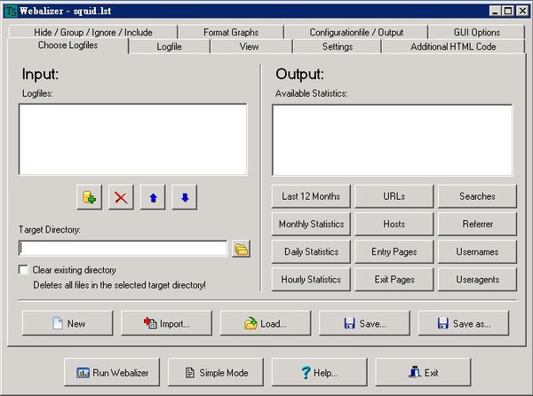Image resolution: width=533 pixels, height=396 pixels.
Task: Click the Searches button
Action: pos(477,196)
